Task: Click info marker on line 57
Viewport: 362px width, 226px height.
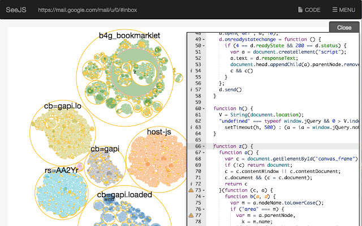Action: pyautogui.click(x=191, y=90)
